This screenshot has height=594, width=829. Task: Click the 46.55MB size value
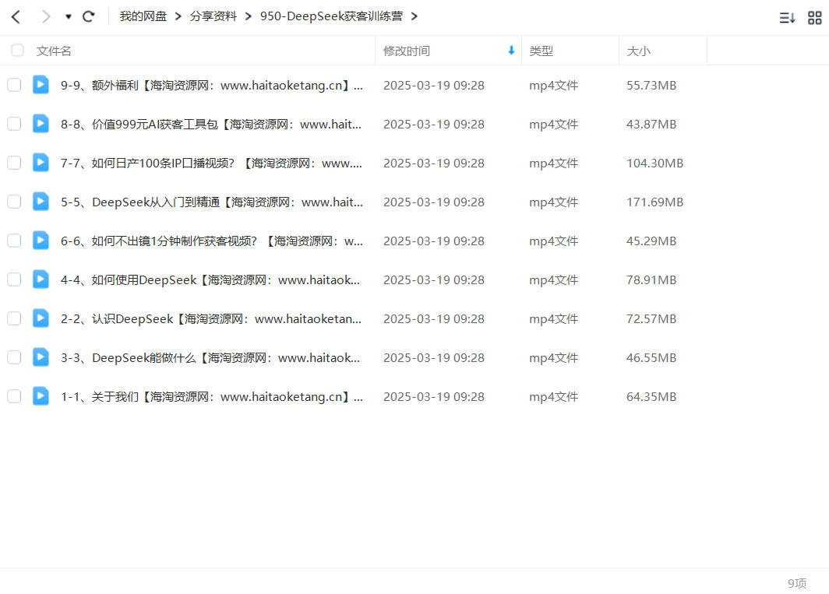[651, 358]
